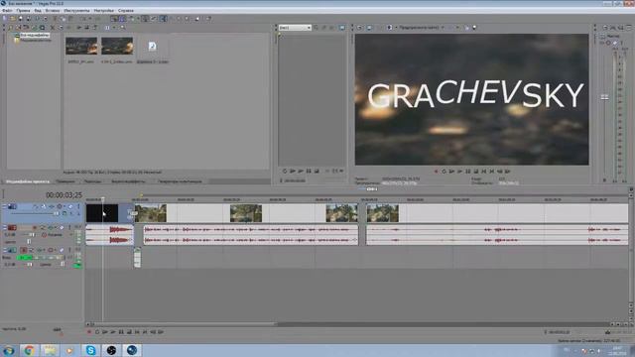Screen dimensions: 635x357
Task: Toggle Enable Snapping in the main toolbar
Action: 114,19
